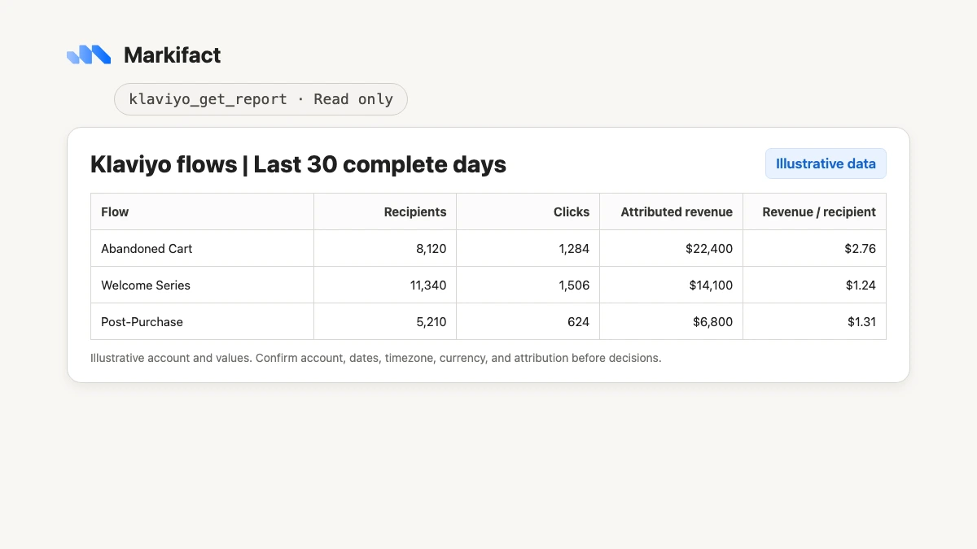Click the 1,284 clicks cell

[528, 248]
